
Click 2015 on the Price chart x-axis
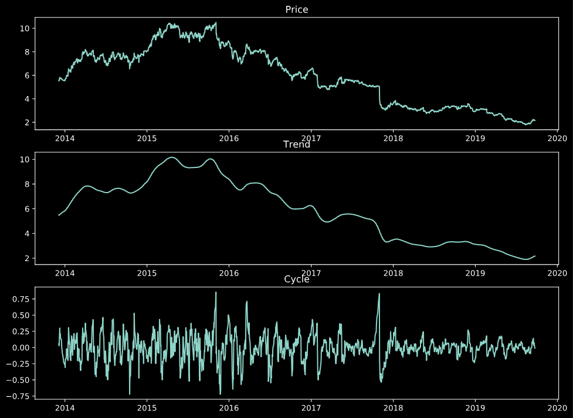(x=147, y=138)
